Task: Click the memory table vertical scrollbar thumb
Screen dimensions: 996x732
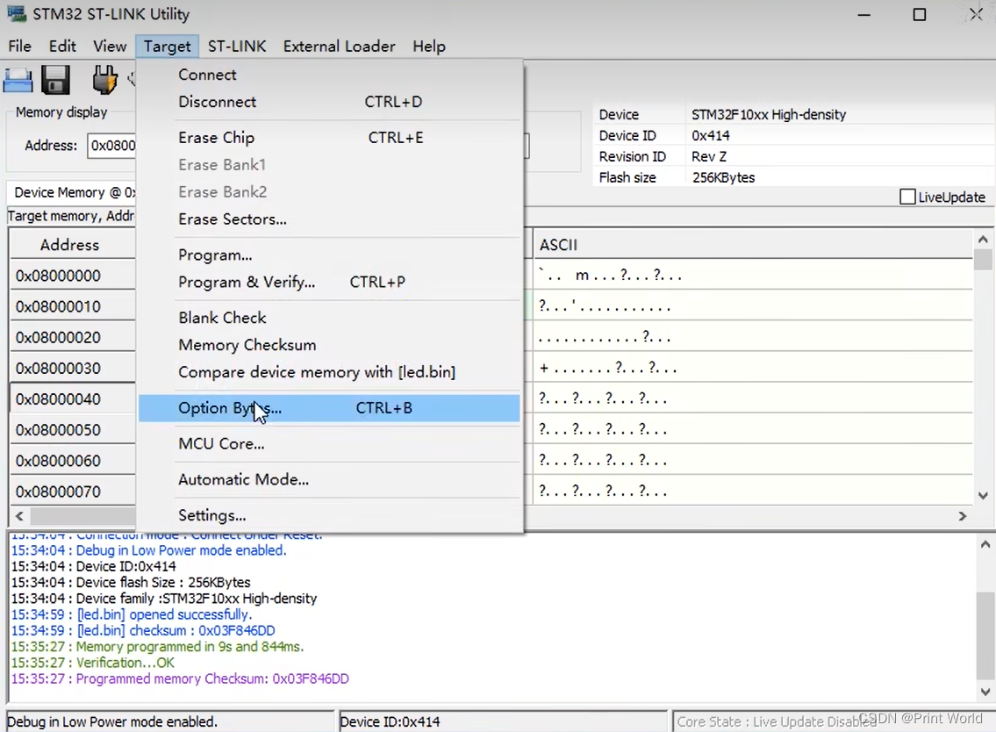Action: [983, 260]
